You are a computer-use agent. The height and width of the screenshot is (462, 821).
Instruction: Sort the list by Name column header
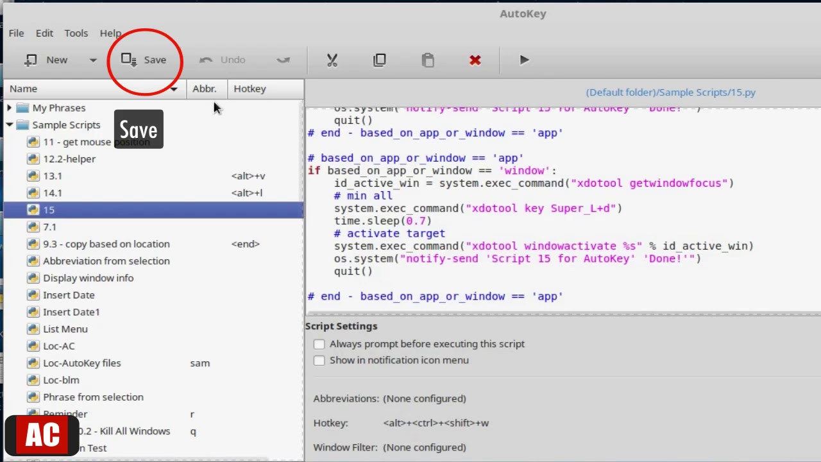pos(95,89)
